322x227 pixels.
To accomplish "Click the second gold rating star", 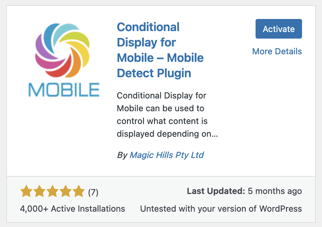I will click(39, 191).
